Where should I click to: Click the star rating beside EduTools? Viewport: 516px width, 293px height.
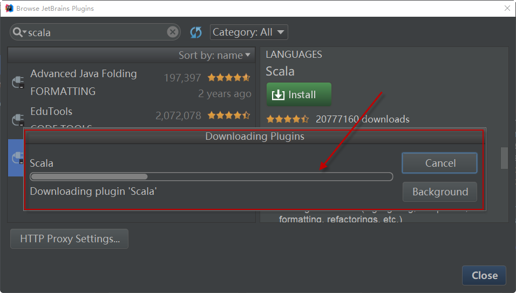[229, 115]
